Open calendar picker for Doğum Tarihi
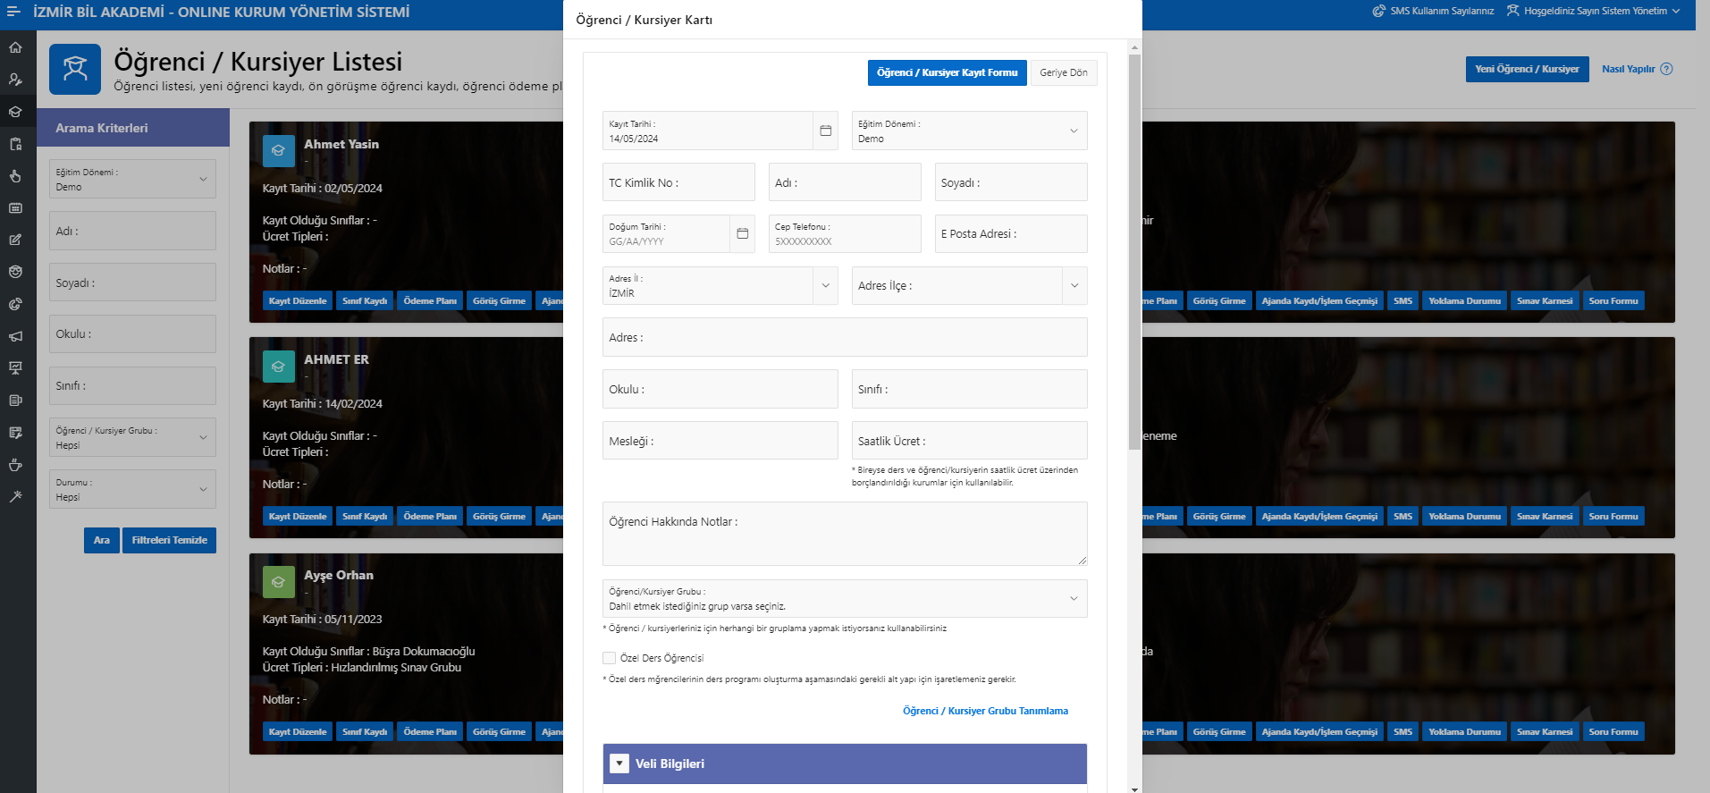 [x=742, y=233]
